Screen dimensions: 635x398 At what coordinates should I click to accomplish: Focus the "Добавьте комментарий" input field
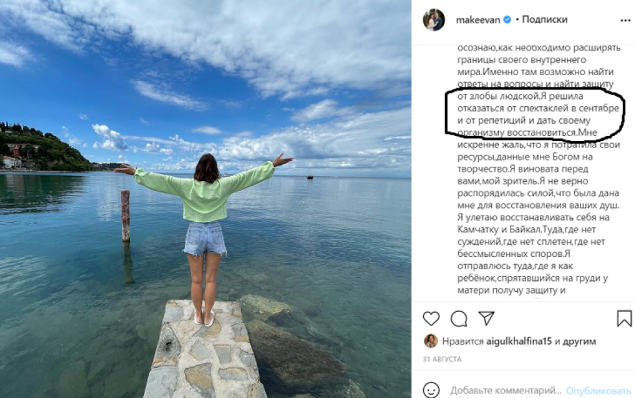(505, 390)
